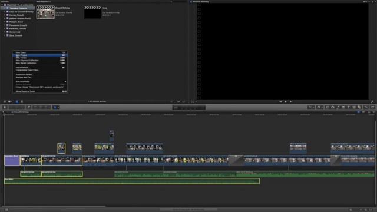
Task: Expand the Updated Projects disclosure triangle
Action: [4, 8]
